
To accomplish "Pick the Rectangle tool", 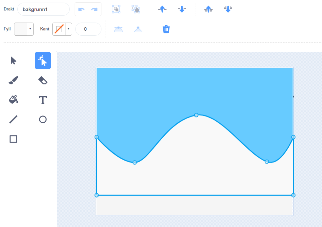I will tap(13, 139).
